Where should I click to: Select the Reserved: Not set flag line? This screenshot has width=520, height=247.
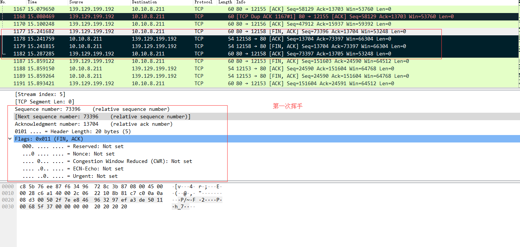click(x=73, y=146)
